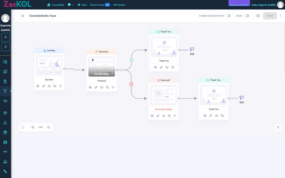285x178 pixels.
Task: Open comments bubble in admin bar
Action: click(70, 5)
